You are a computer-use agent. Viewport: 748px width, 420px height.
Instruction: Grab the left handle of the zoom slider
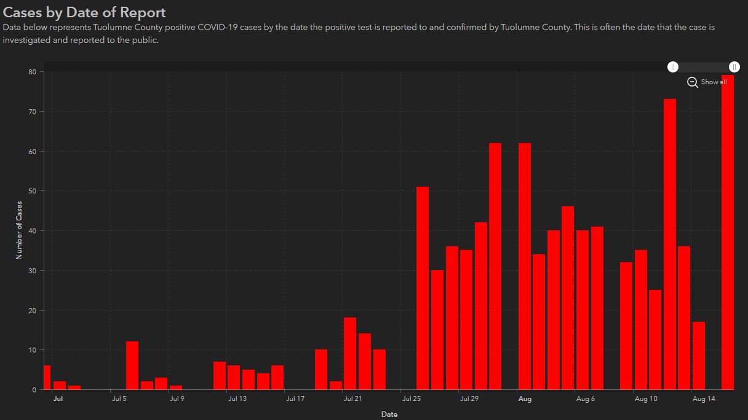pyautogui.click(x=674, y=67)
